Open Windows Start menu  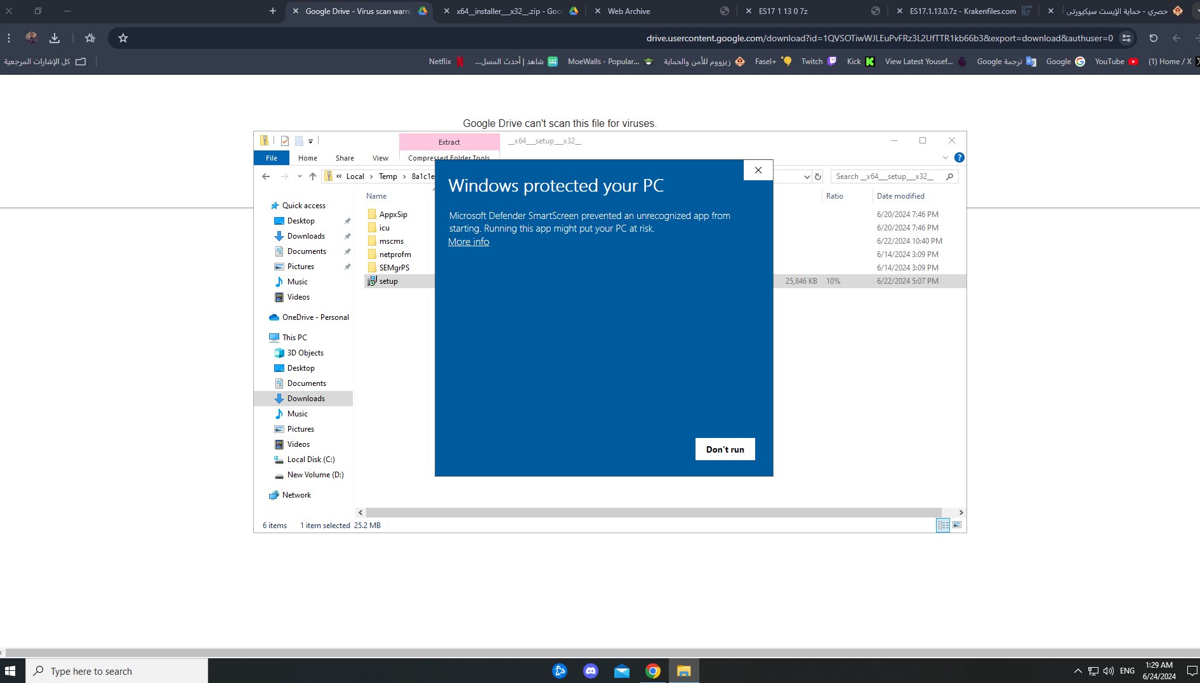[11, 671]
